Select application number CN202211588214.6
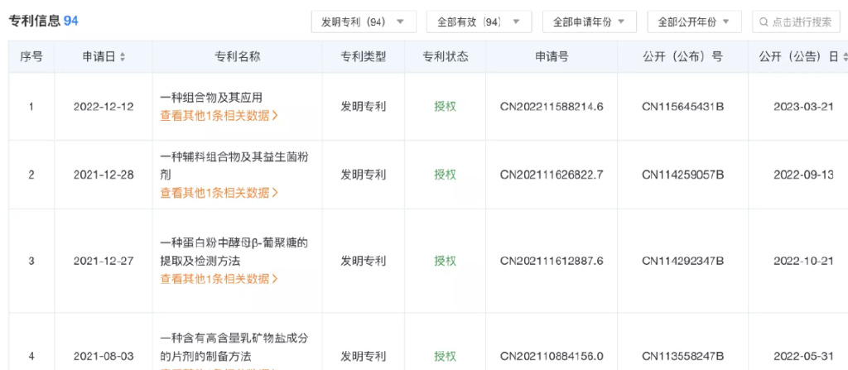 [552, 107]
